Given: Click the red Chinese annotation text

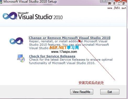Looking at the screenshot, I should click(91, 83).
